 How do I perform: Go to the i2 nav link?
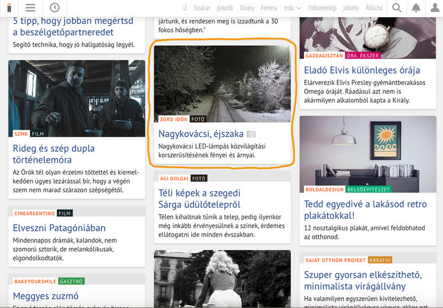(x=184, y=8)
